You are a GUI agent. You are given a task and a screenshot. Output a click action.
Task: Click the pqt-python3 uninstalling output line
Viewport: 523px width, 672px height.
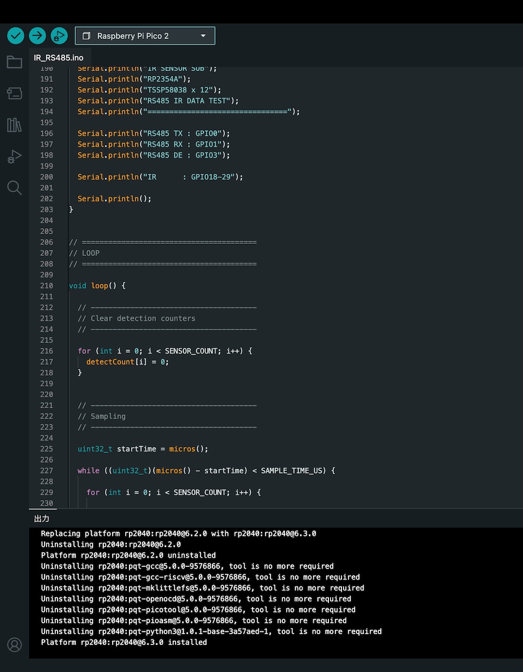point(211,631)
